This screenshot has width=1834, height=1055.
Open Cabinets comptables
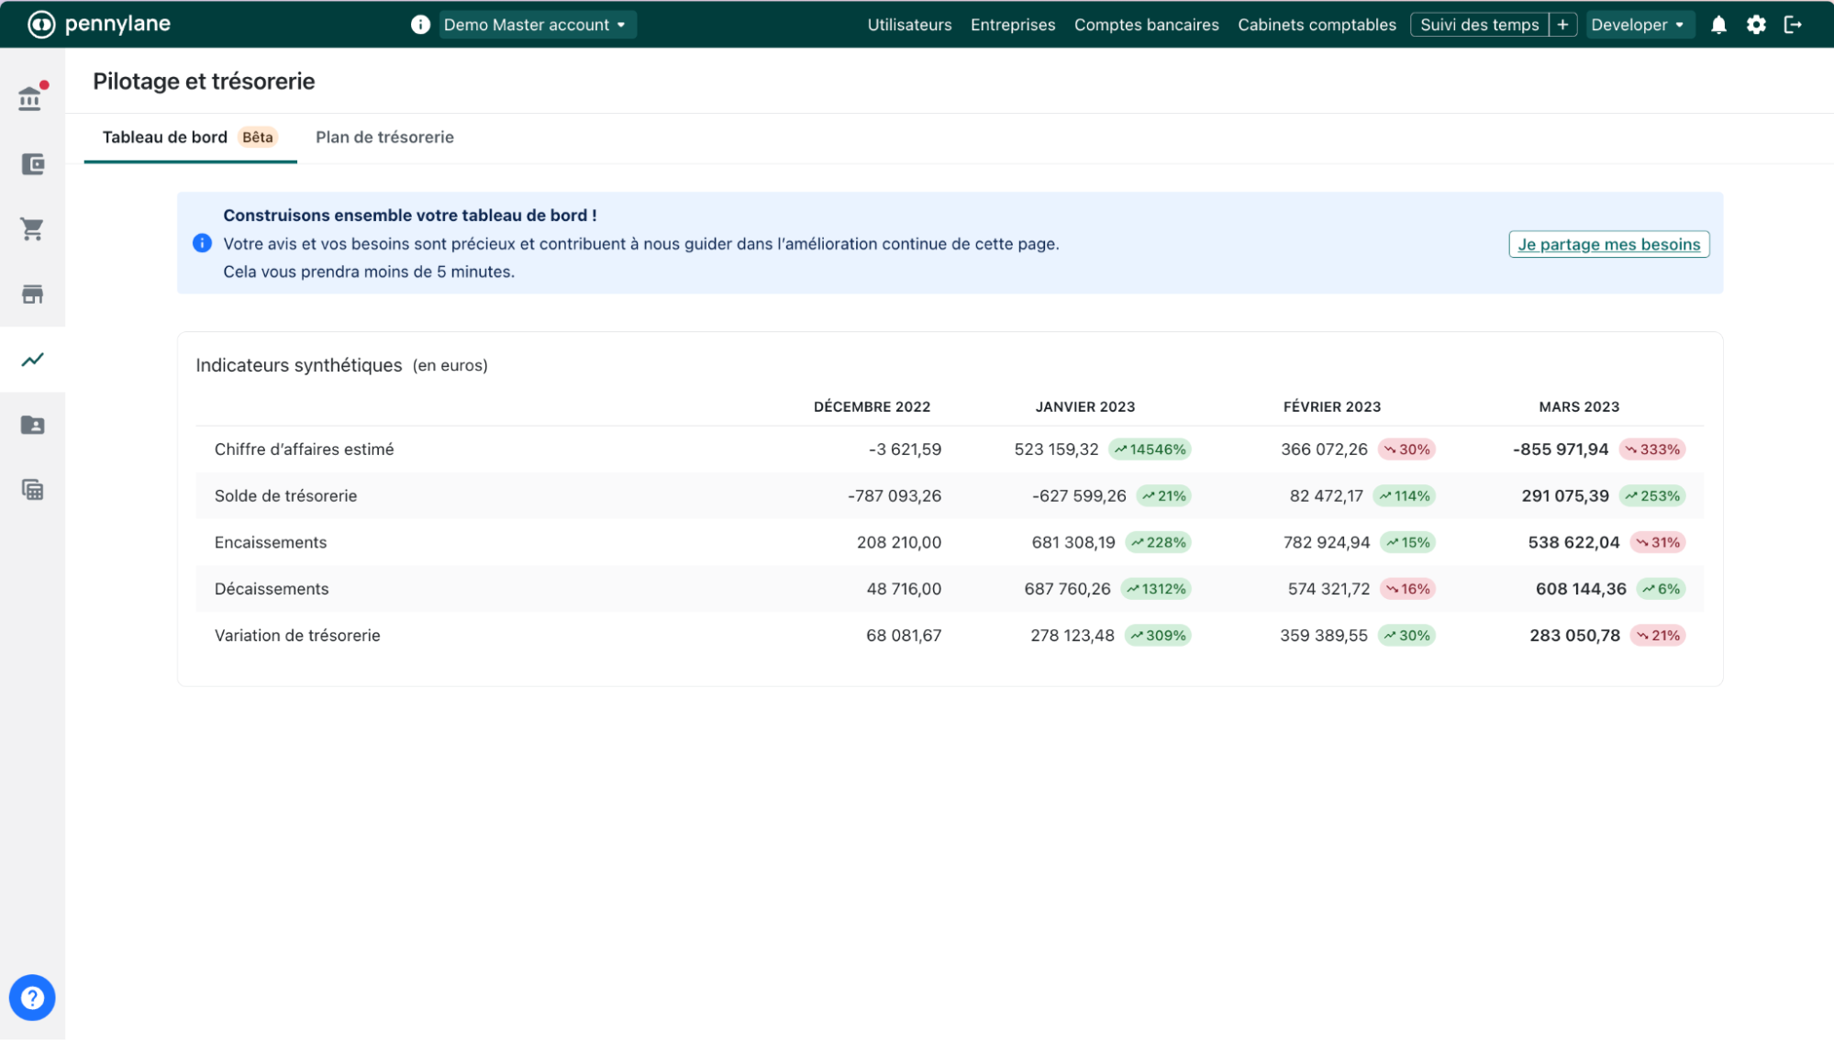pos(1317,25)
